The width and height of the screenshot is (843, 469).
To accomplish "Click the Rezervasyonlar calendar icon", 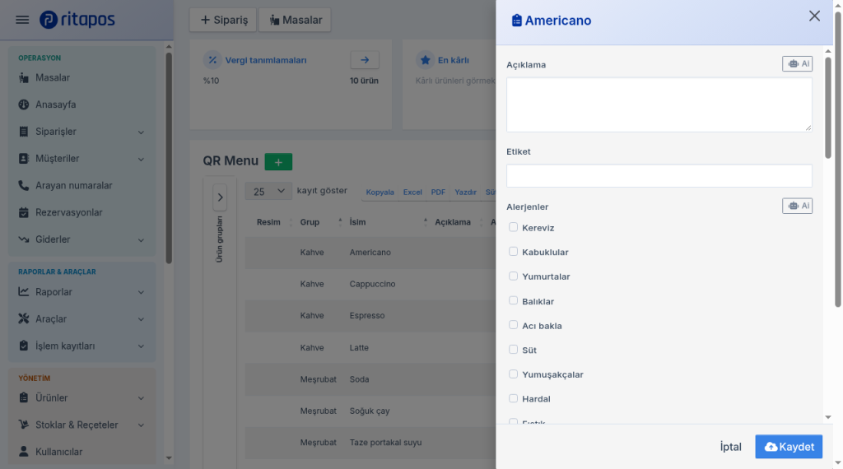I will 24,212.
